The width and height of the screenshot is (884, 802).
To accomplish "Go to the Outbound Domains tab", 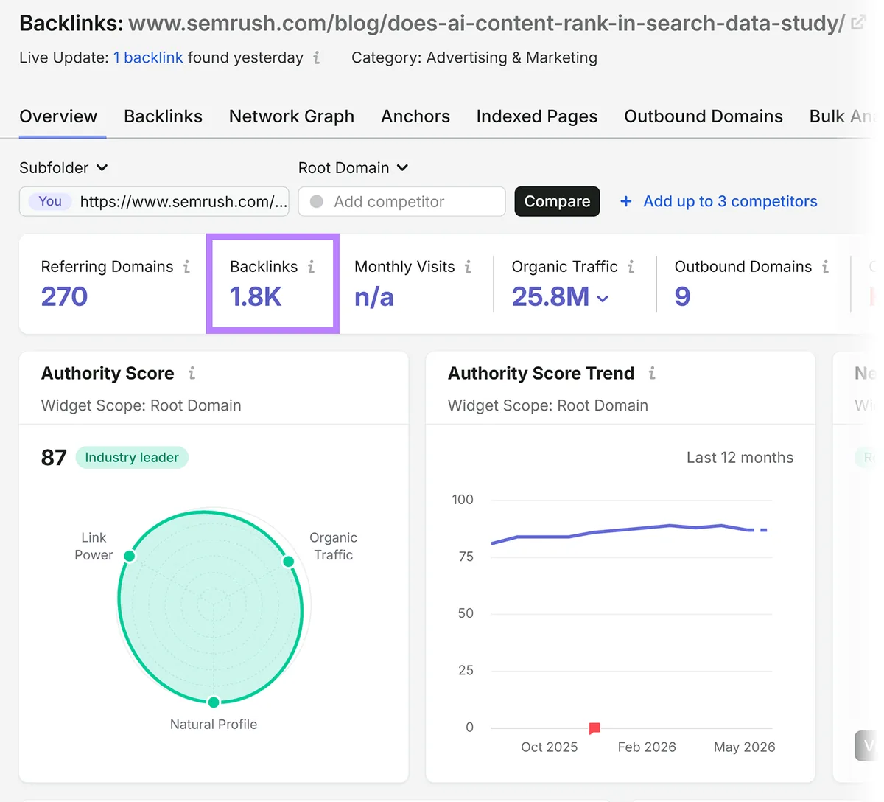I will click(704, 116).
